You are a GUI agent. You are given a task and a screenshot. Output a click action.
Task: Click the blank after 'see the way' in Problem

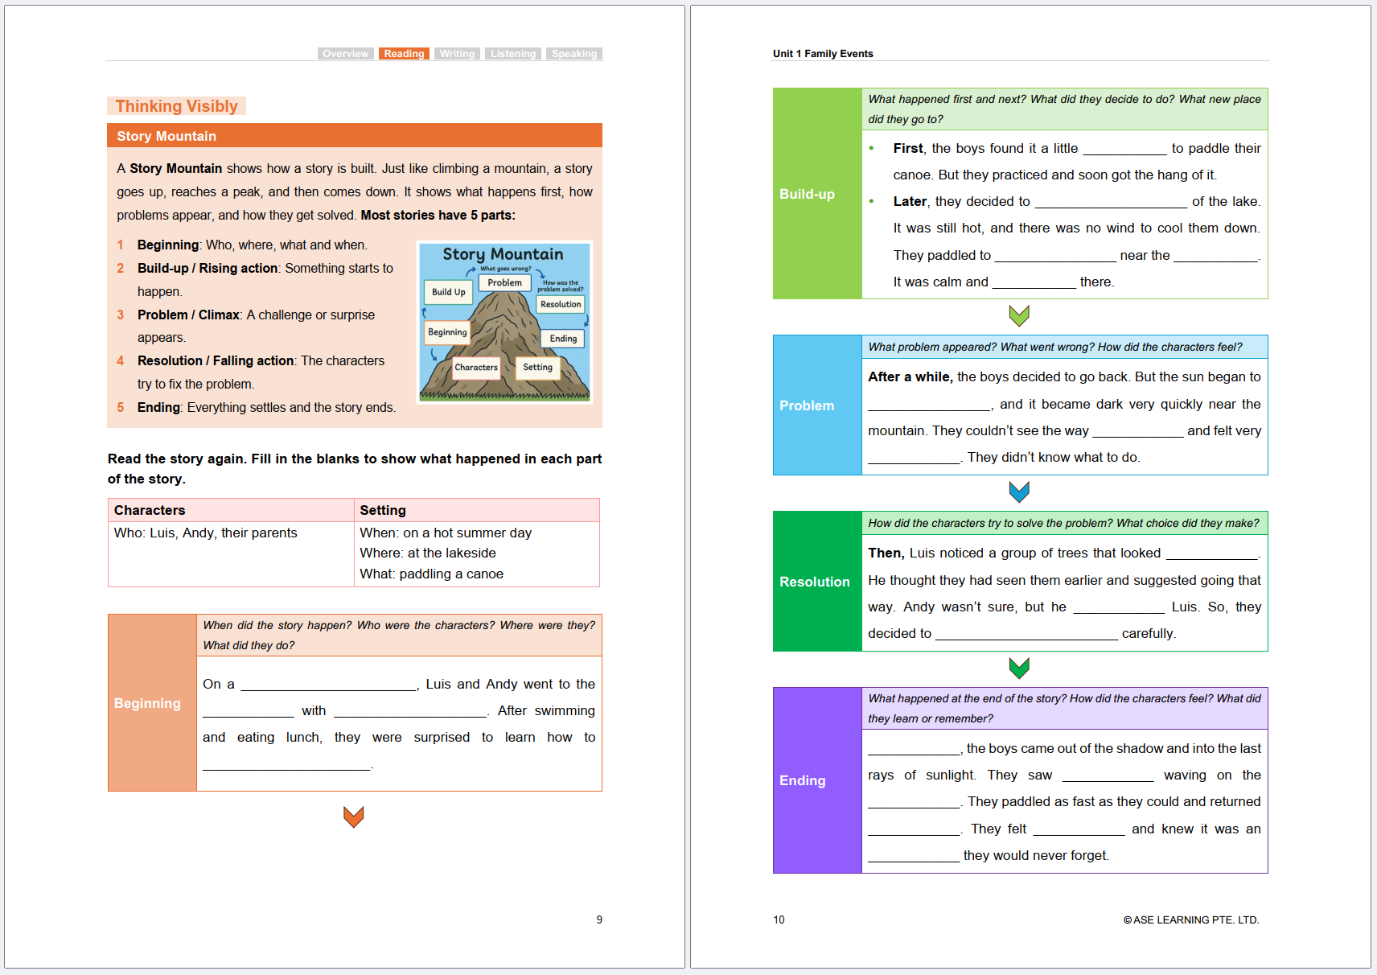[1137, 431]
